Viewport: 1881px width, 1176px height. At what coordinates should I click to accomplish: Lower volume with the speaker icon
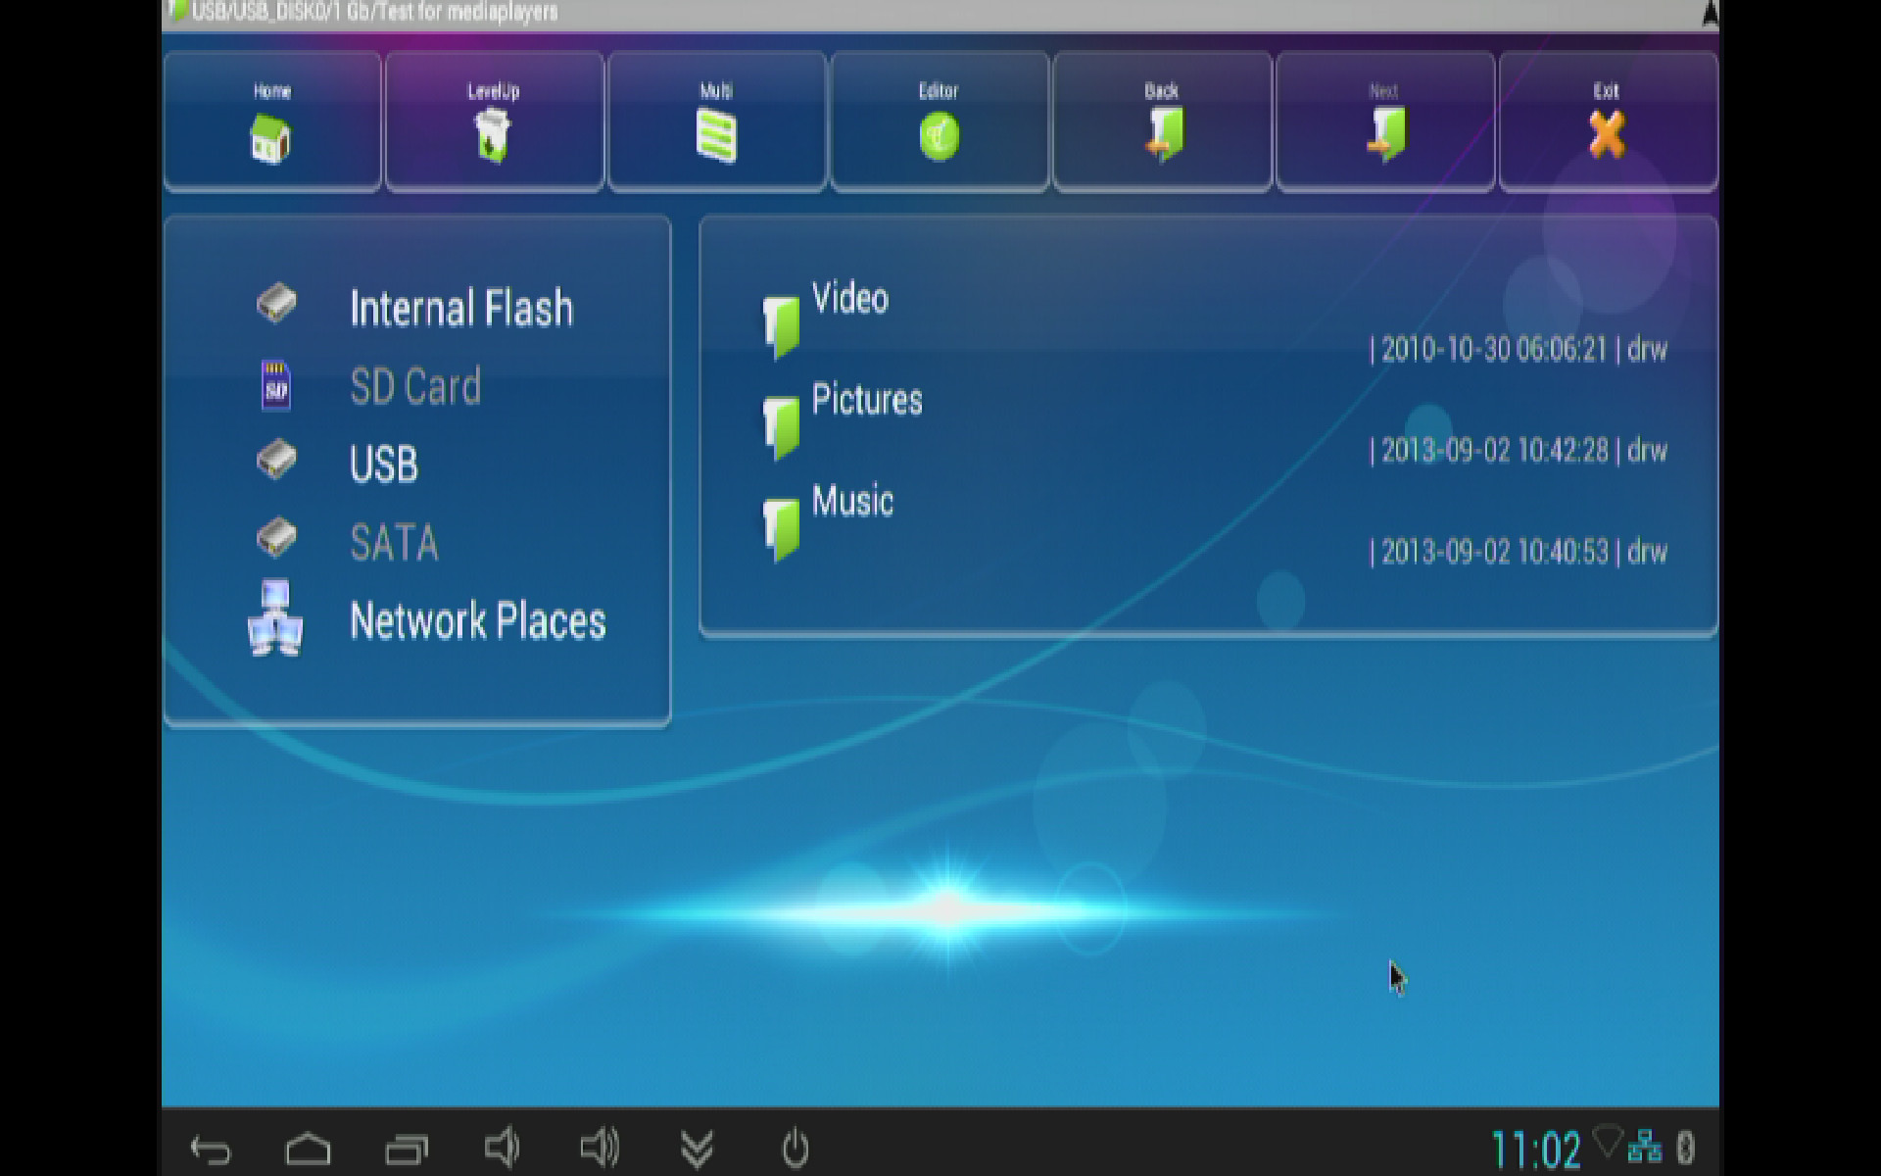tap(502, 1149)
